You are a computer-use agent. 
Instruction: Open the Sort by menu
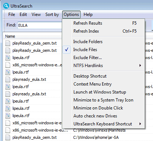(x=52, y=14)
